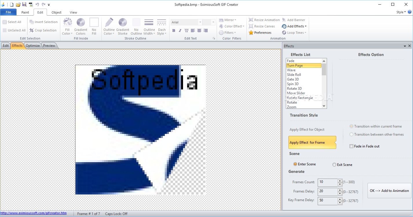
Task: Open the Effects panel options arrow
Action: click(x=405, y=46)
